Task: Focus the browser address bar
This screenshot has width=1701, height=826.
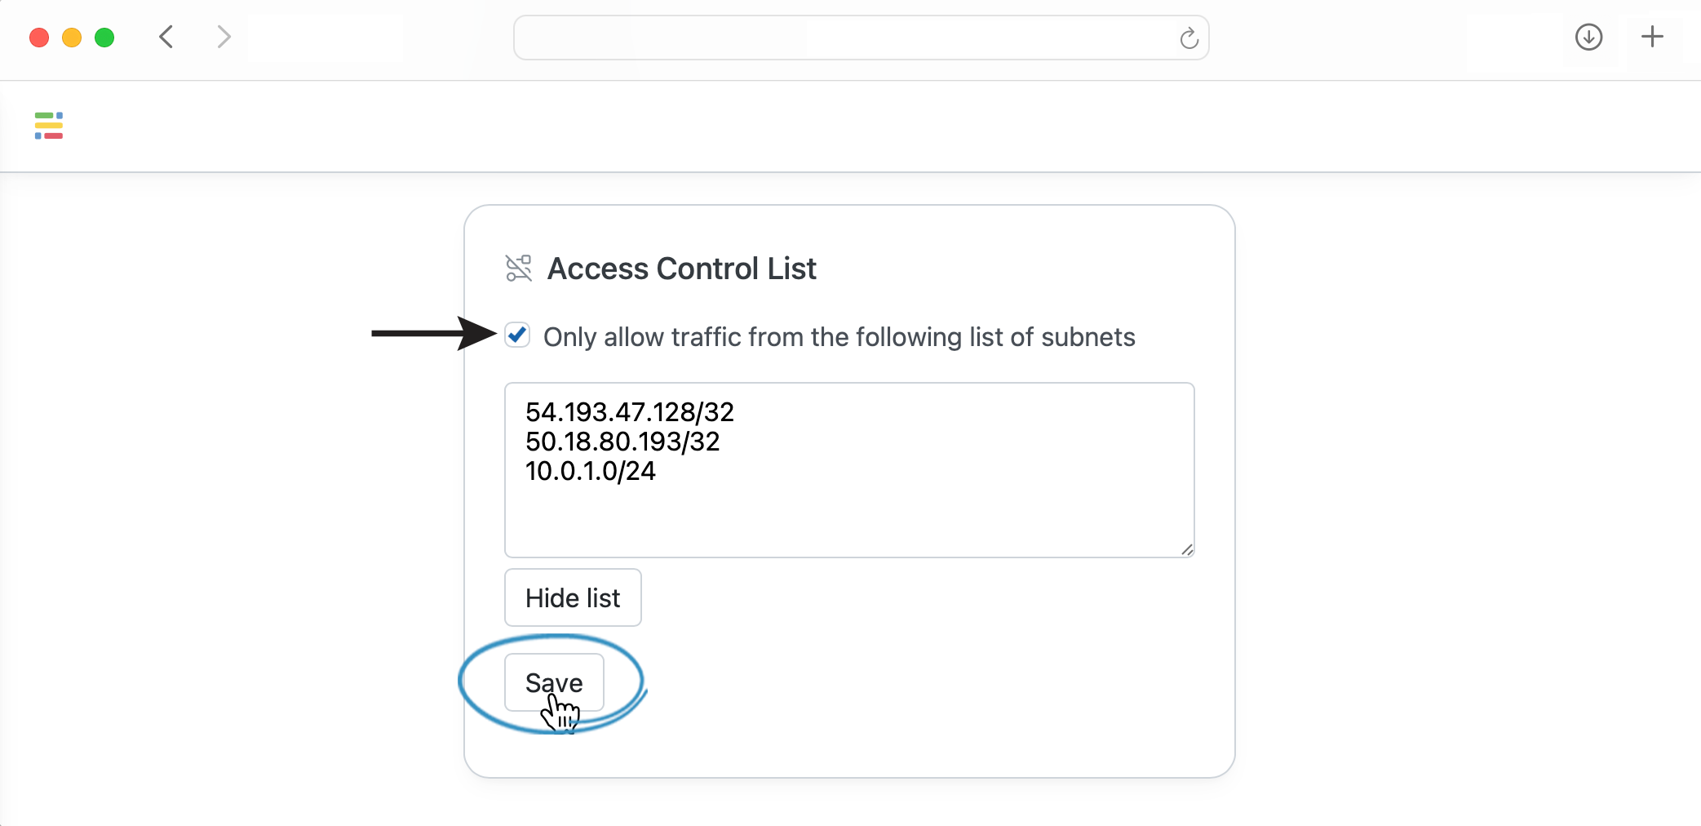Action: [x=861, y=38]
